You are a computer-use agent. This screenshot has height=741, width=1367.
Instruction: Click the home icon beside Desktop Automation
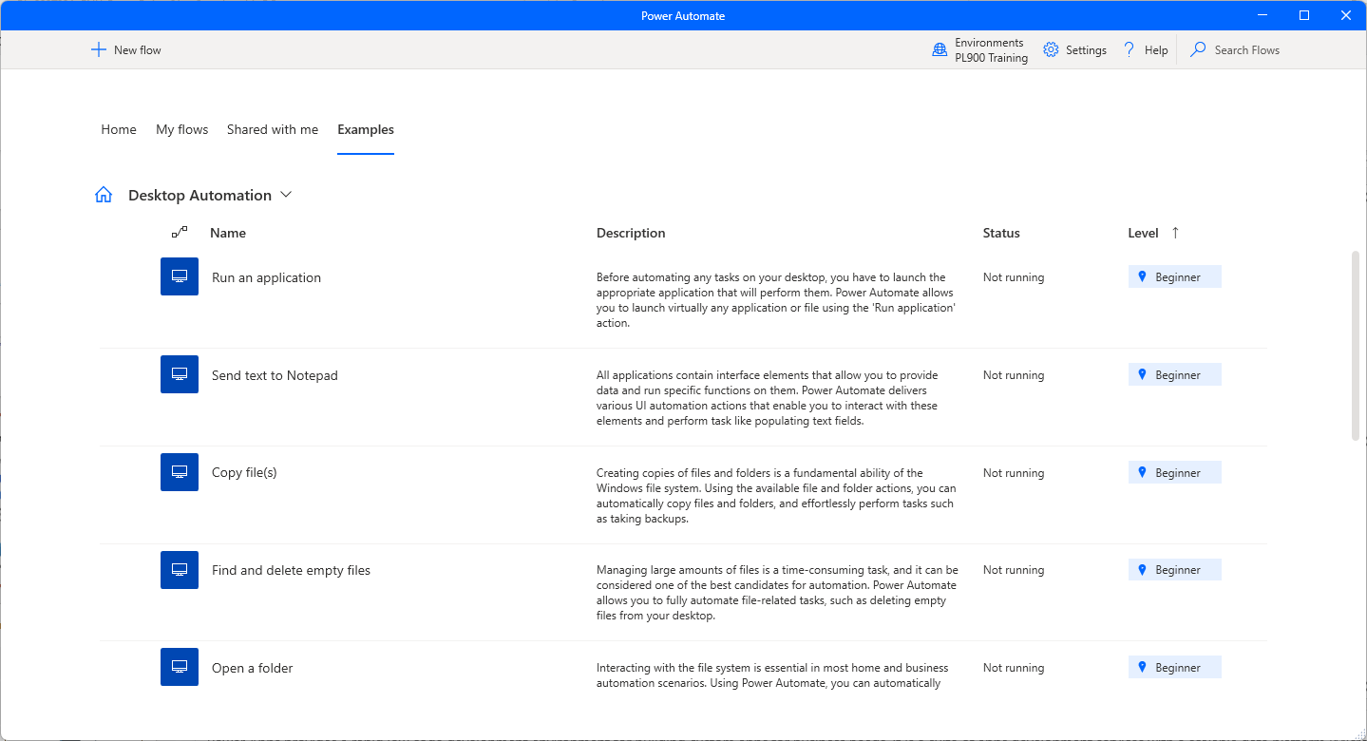click(x=104, y=195)
